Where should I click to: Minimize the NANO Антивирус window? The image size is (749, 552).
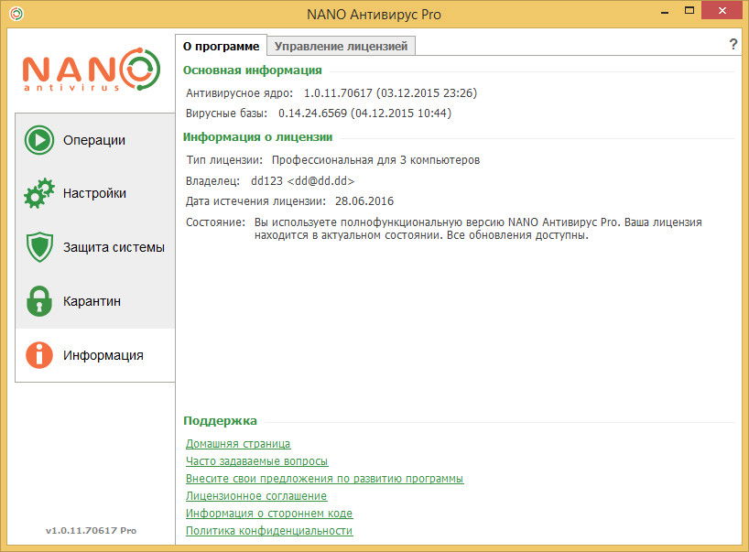pyautogui.click(x=665, y=12)
